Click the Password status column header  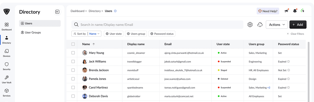pos(288,44)
